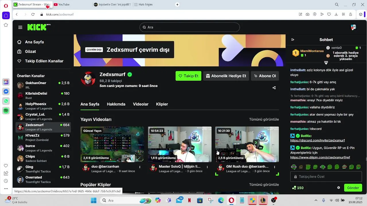Open Opera sidebar home workspace

pyautogui.click(x=6, y=15)
